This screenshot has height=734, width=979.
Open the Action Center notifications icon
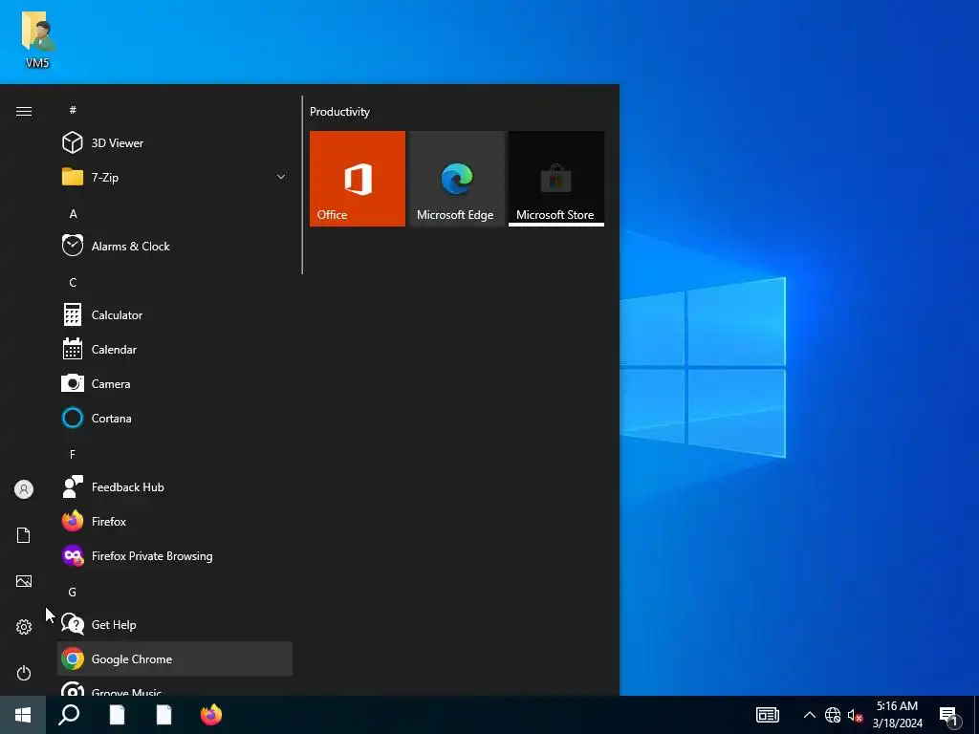[949, 715]
